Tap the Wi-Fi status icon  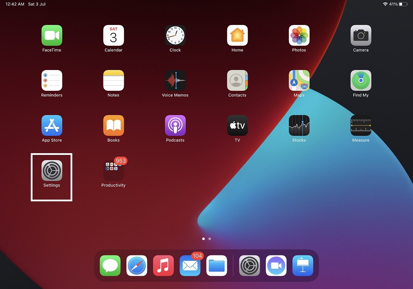[x=385, y=4]
